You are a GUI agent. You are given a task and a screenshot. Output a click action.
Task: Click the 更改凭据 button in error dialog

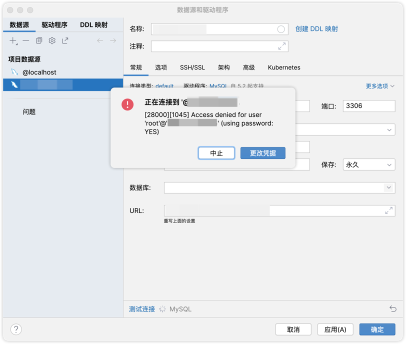click(x=262, y=153)
